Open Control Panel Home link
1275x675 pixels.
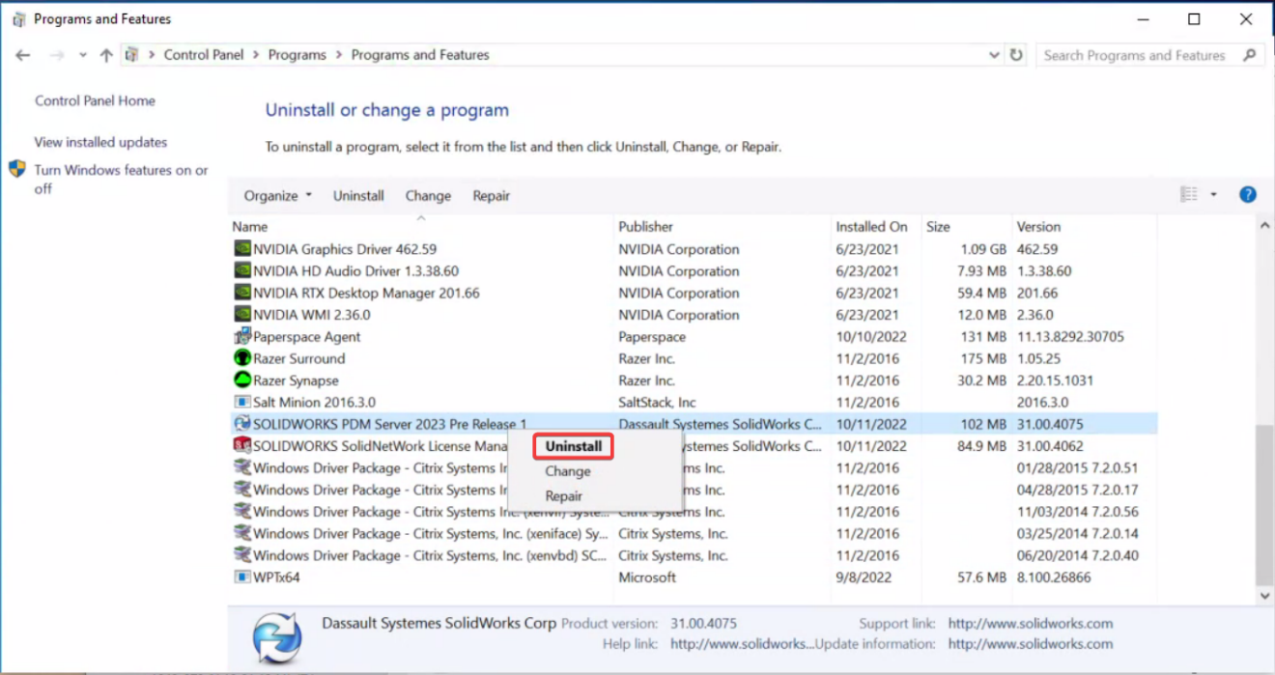[95, 100]
